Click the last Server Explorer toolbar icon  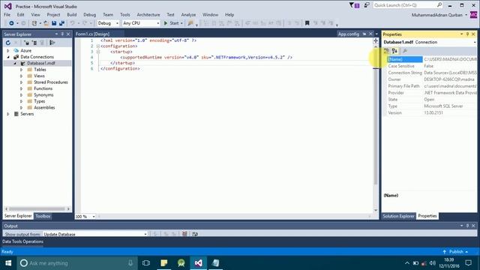(52, 43)
